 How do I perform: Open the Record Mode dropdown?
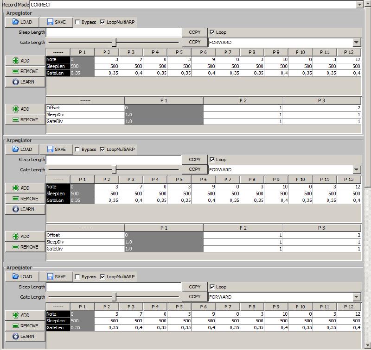pos(359,5)
